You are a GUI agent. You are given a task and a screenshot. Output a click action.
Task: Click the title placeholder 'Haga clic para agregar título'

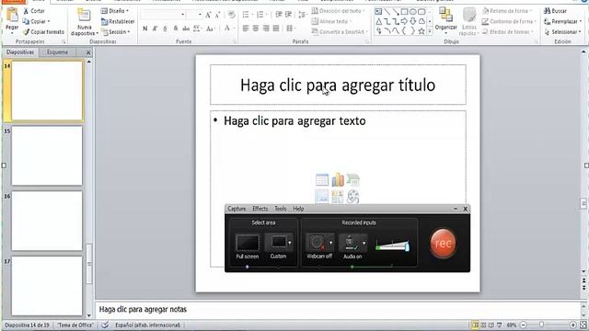pyautogui.click(x=338, y=85)
